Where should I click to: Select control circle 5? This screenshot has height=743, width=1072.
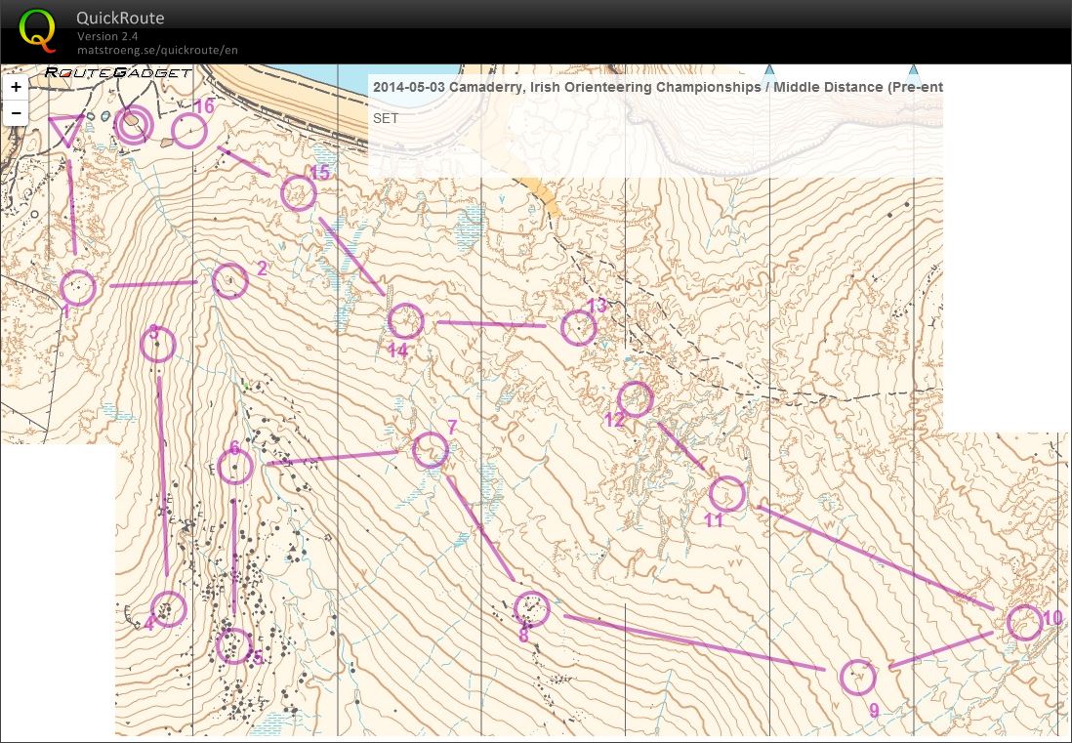tap(234, 646)
